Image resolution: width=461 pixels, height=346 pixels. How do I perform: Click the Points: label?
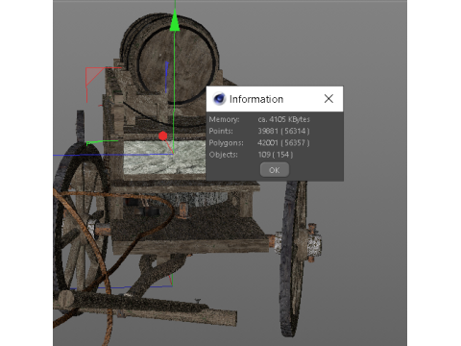(221, 131)
